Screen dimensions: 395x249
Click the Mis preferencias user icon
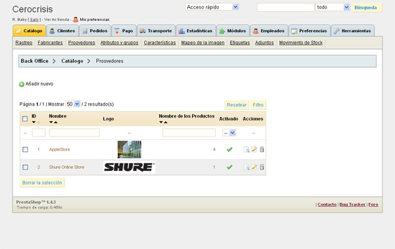pyautogui.click(x=76, y=19)
